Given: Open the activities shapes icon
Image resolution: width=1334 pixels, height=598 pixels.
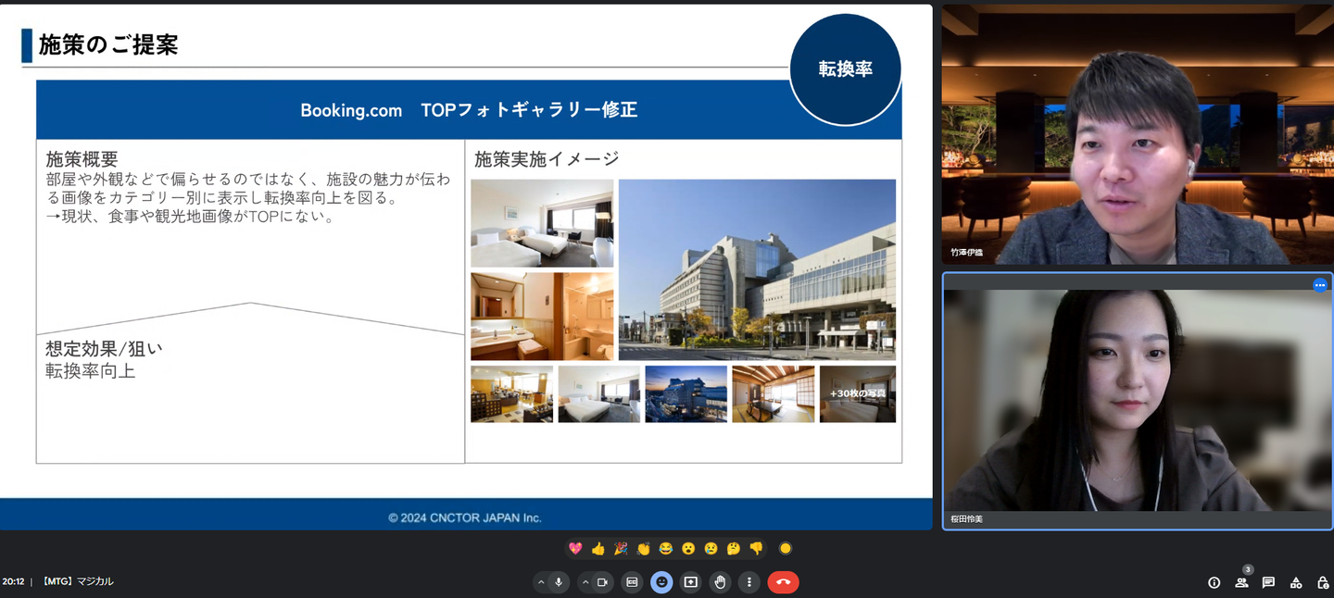Looking at the screenshot, I should point(1296,582).
